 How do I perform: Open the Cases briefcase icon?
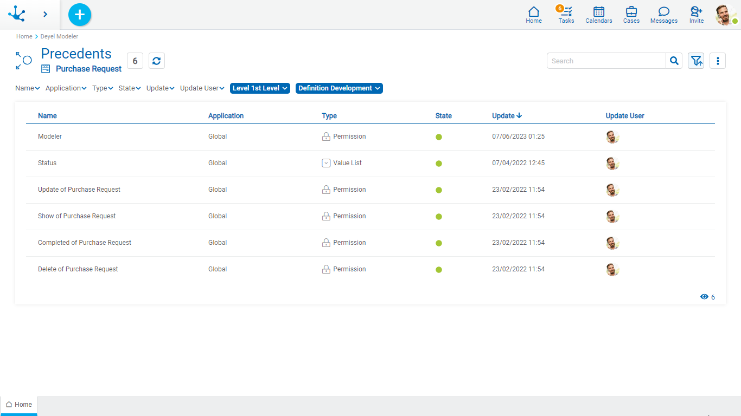point(631,15)
